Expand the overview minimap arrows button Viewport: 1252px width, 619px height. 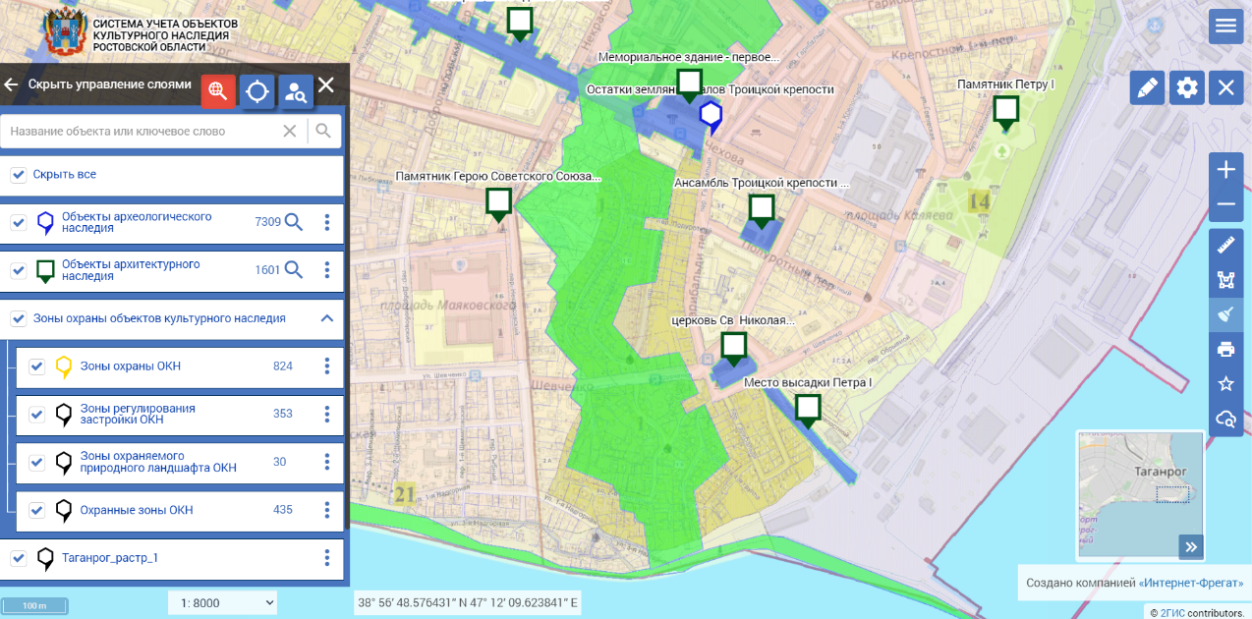(x=1190, y=546)
